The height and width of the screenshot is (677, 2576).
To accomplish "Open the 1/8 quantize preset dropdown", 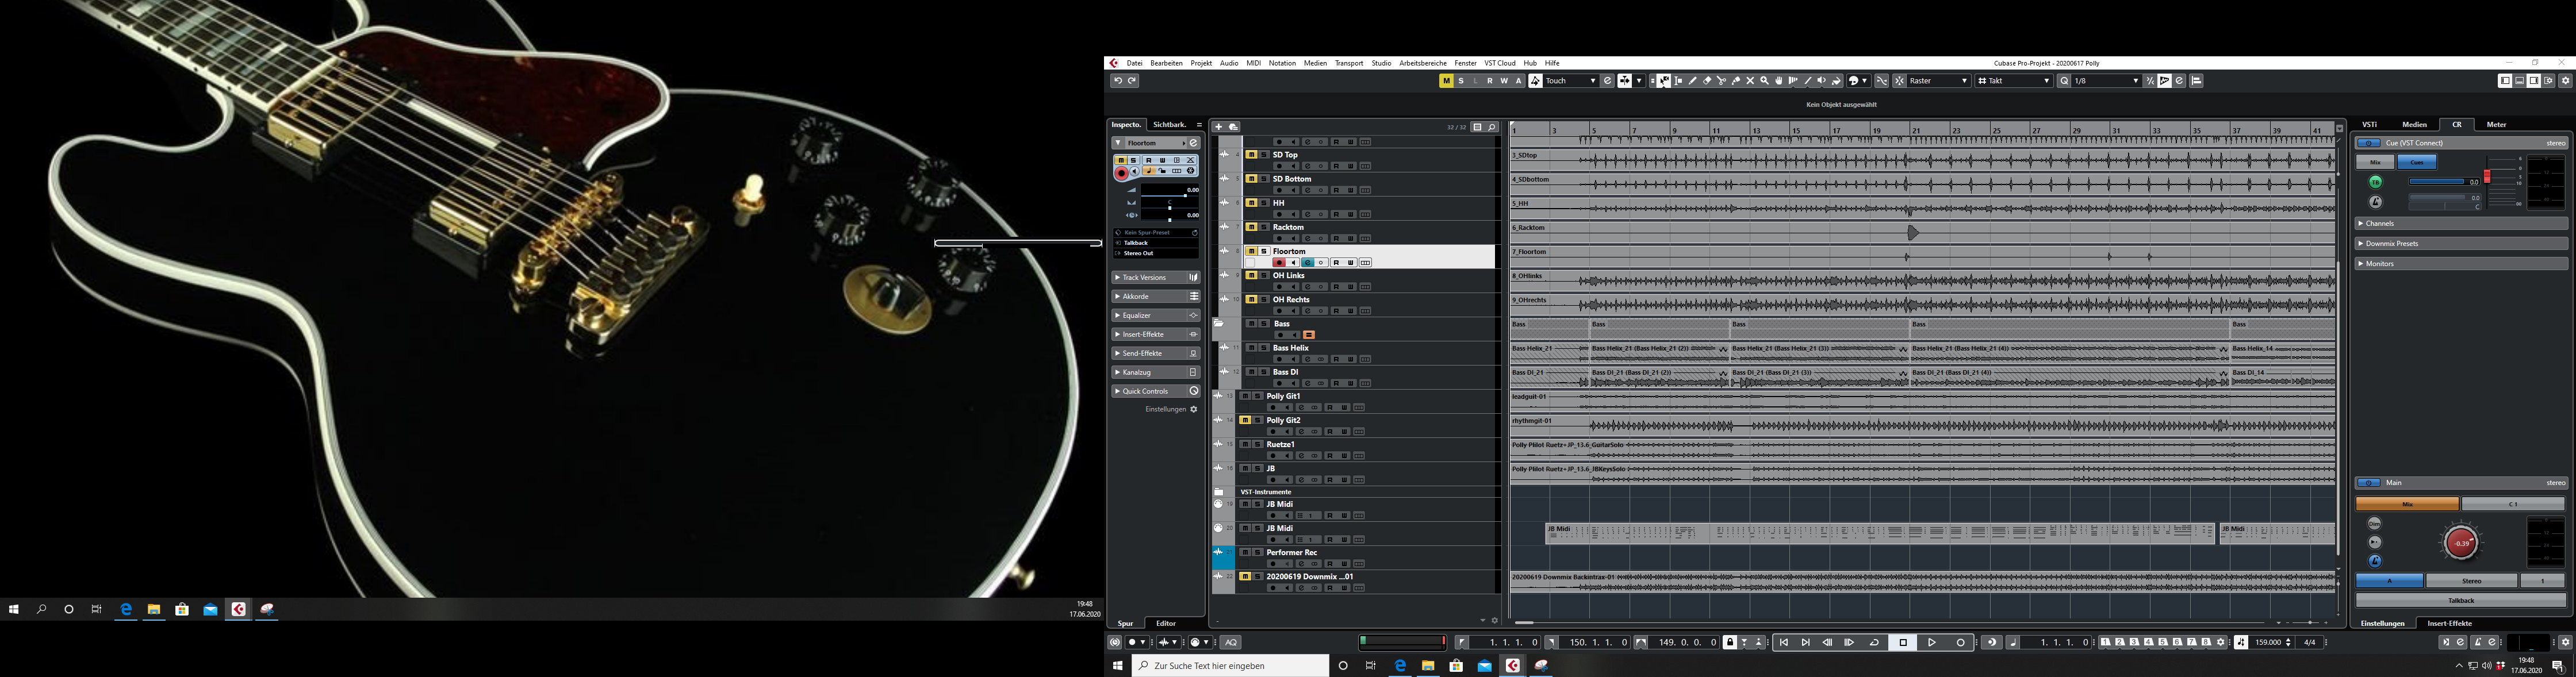I will click(2106, 81).
